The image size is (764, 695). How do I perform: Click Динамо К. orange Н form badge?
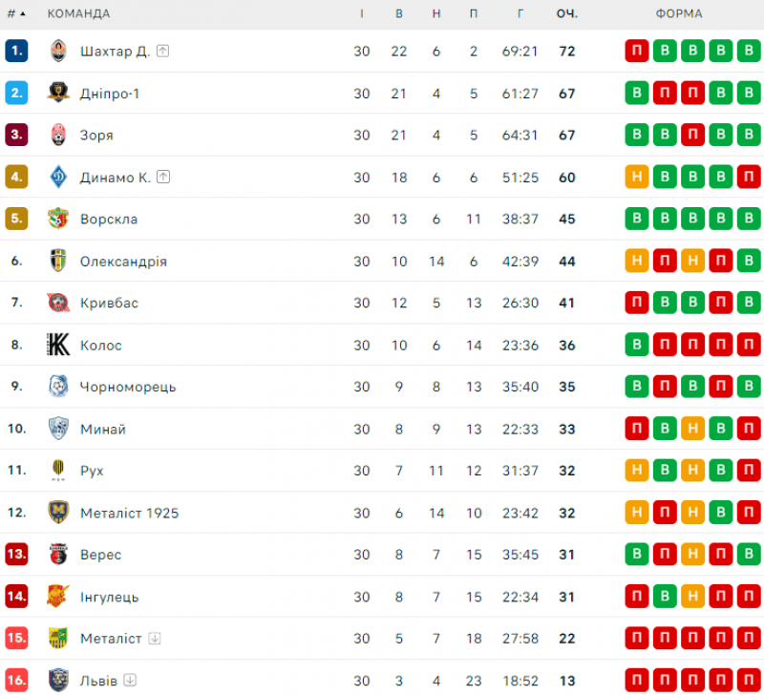pyautogui.click(x=637, y=178)
